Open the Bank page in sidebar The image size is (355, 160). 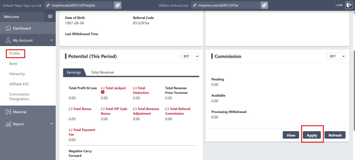point(13,64)
